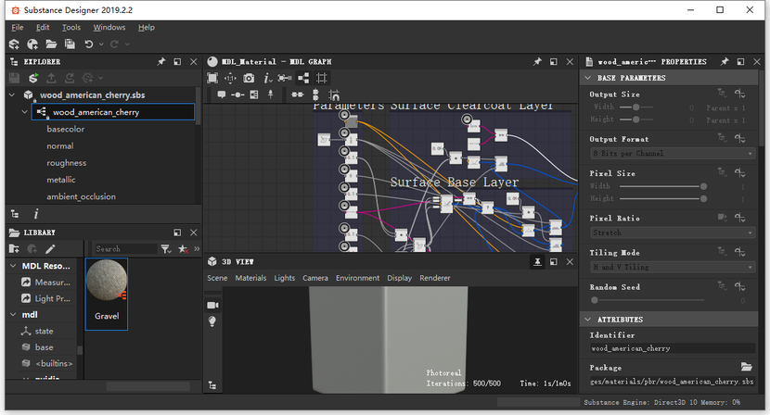Click the Output Size Width slider handle
The height and width of the screenshot is (415, 770).
coord(635,107)
